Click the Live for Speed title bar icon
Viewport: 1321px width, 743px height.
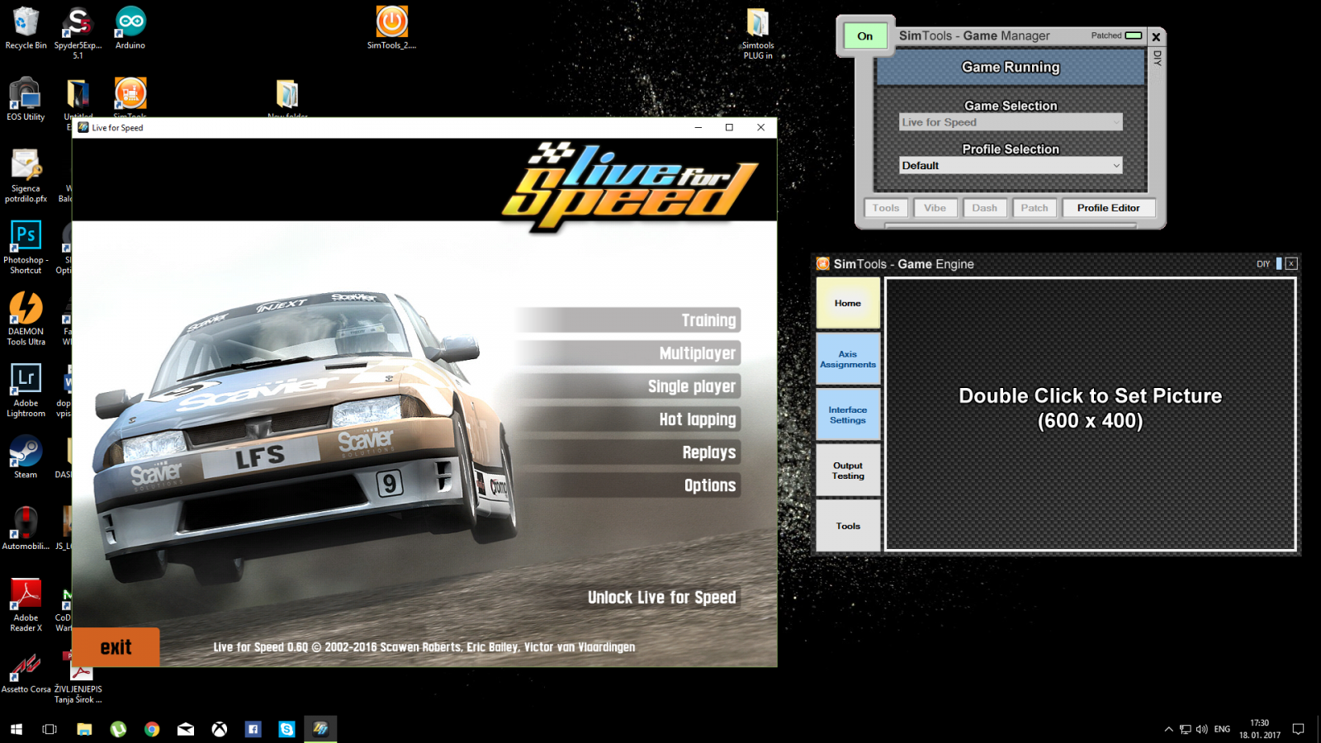(x=83, y=128)
